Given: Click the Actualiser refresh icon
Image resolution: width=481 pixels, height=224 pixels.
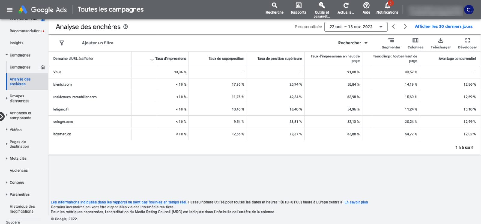Looking at the screenshot, I should 346,6.
